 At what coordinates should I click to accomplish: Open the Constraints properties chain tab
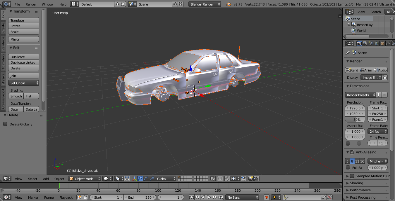point(388,43)
